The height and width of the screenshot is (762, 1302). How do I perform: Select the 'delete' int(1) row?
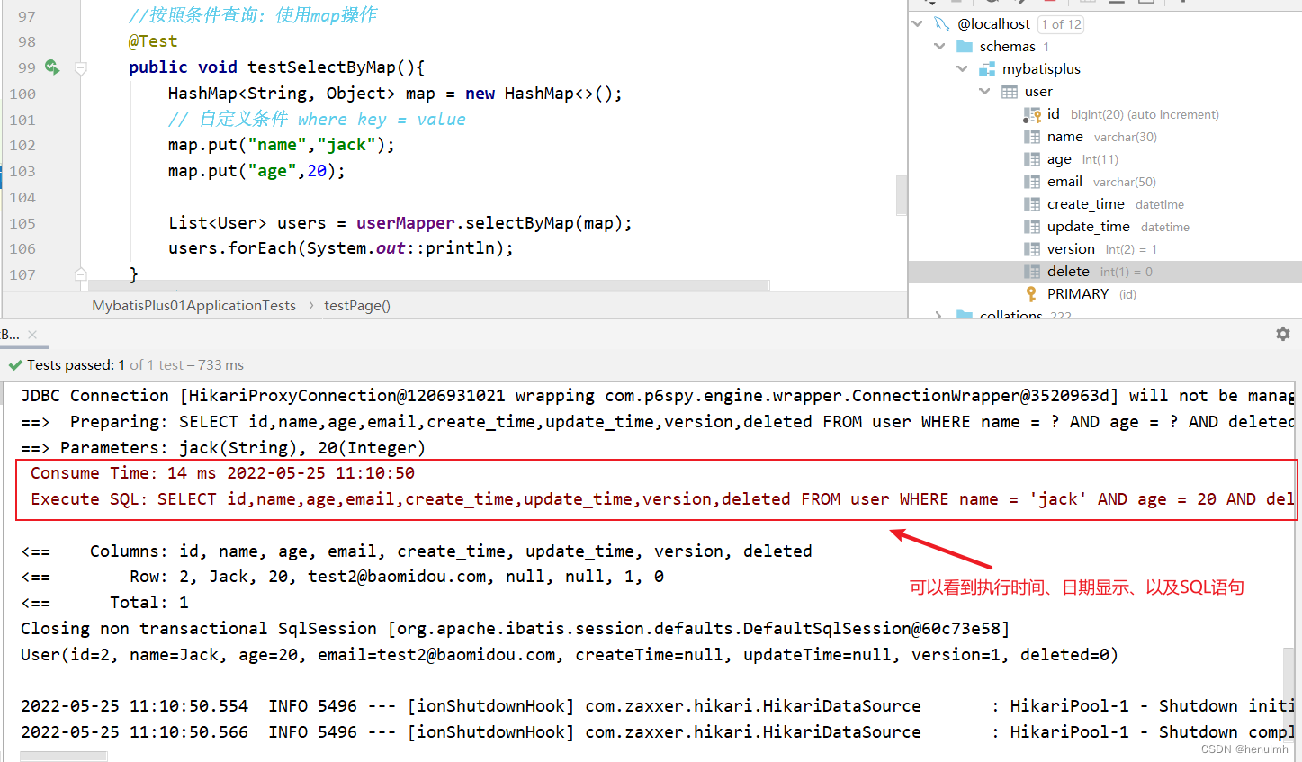click(x=1105, y=272)
